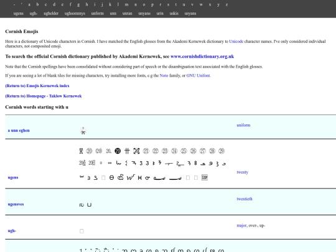336x252 pixels.
Task: Open the 'ugensves' table entry
Action: (x=16, y=204)
